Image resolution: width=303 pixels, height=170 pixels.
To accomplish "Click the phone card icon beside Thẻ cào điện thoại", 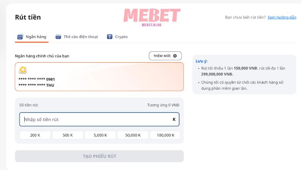I will click(x=58, y=37).
